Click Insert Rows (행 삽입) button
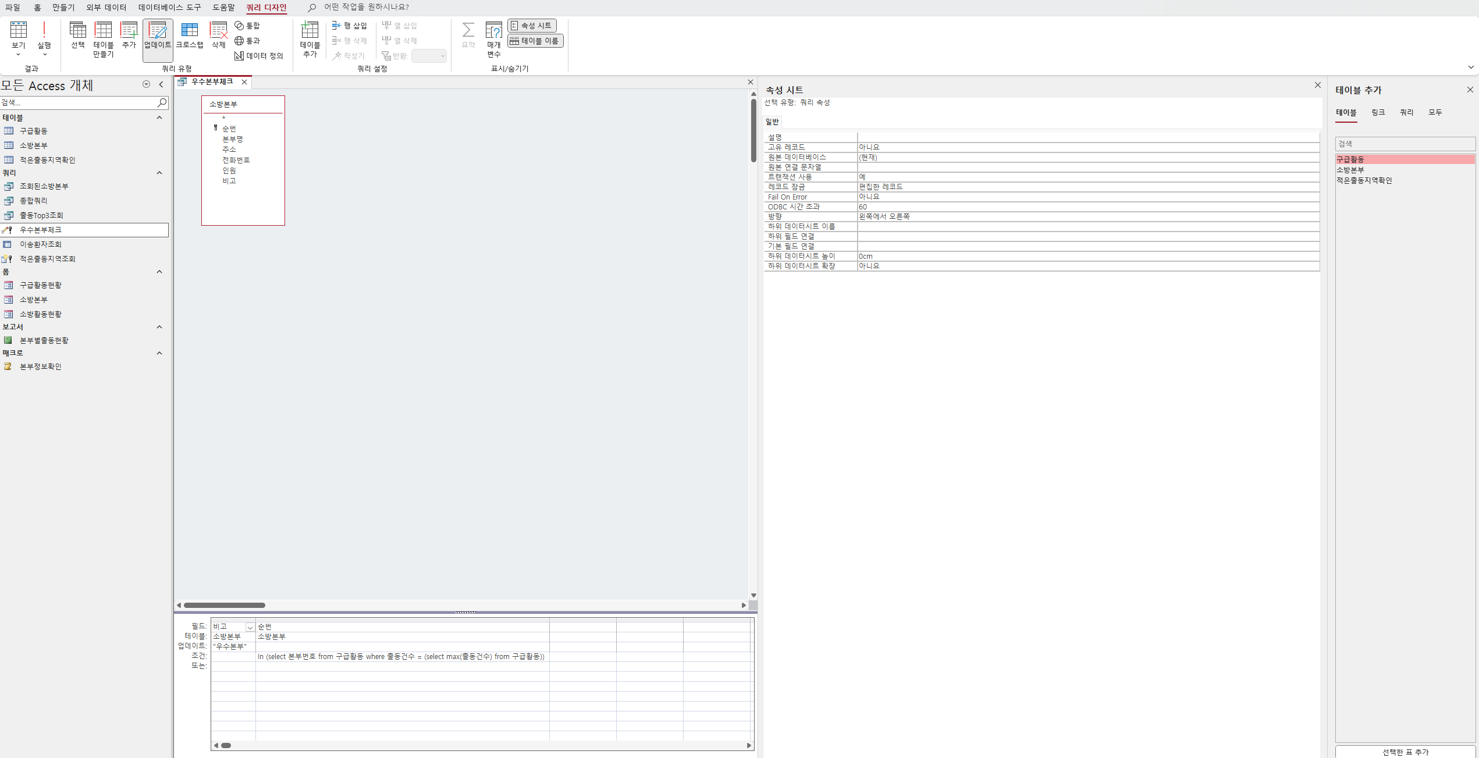Screen dimensions: 1479x758 [349, 26]
